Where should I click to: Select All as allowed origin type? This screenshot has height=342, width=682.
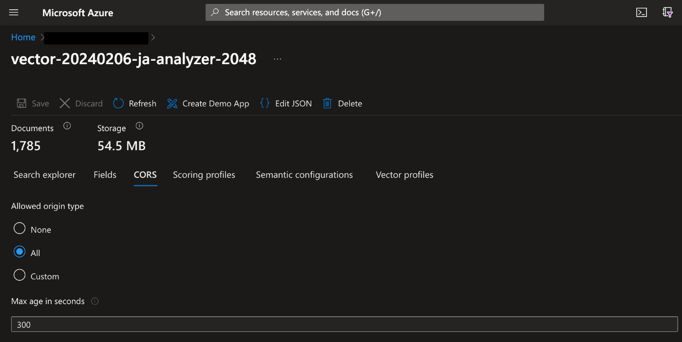coord(19,252)
